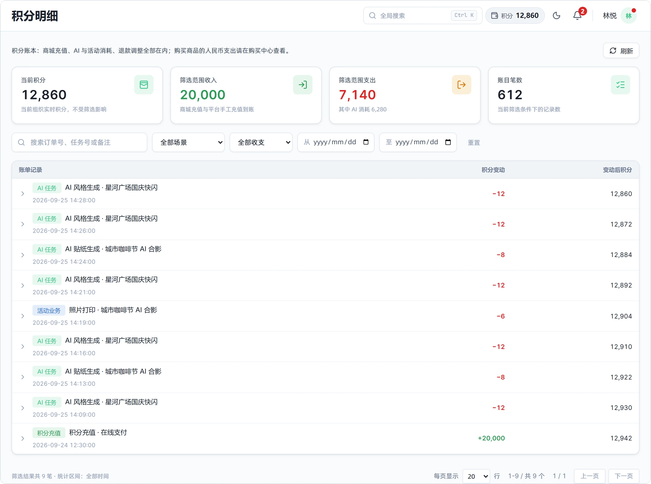Screen dimensions: 651x484
Task: Click the magnifier icon in the order search box
Action: point(21,142)
